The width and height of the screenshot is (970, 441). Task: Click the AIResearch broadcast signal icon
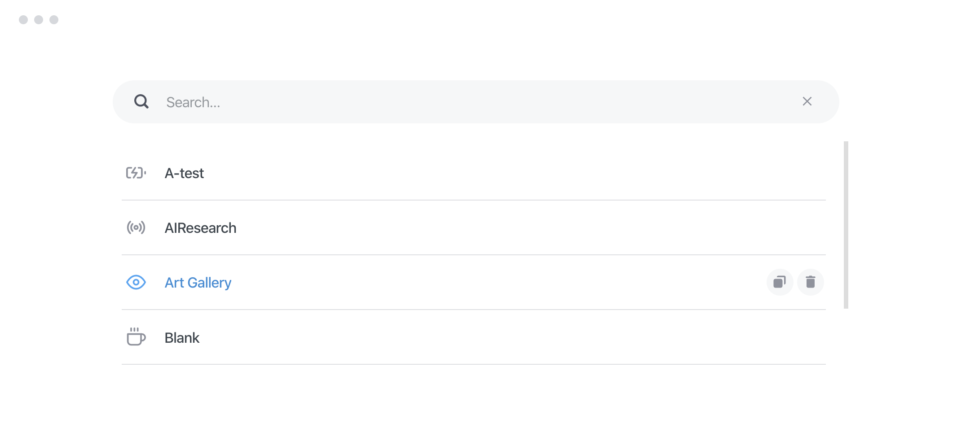(136, 228)
